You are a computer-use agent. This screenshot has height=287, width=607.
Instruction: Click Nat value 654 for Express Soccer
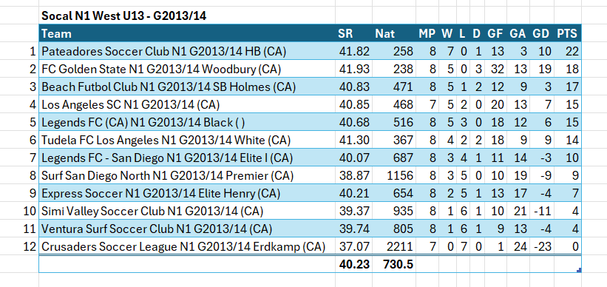394,193
